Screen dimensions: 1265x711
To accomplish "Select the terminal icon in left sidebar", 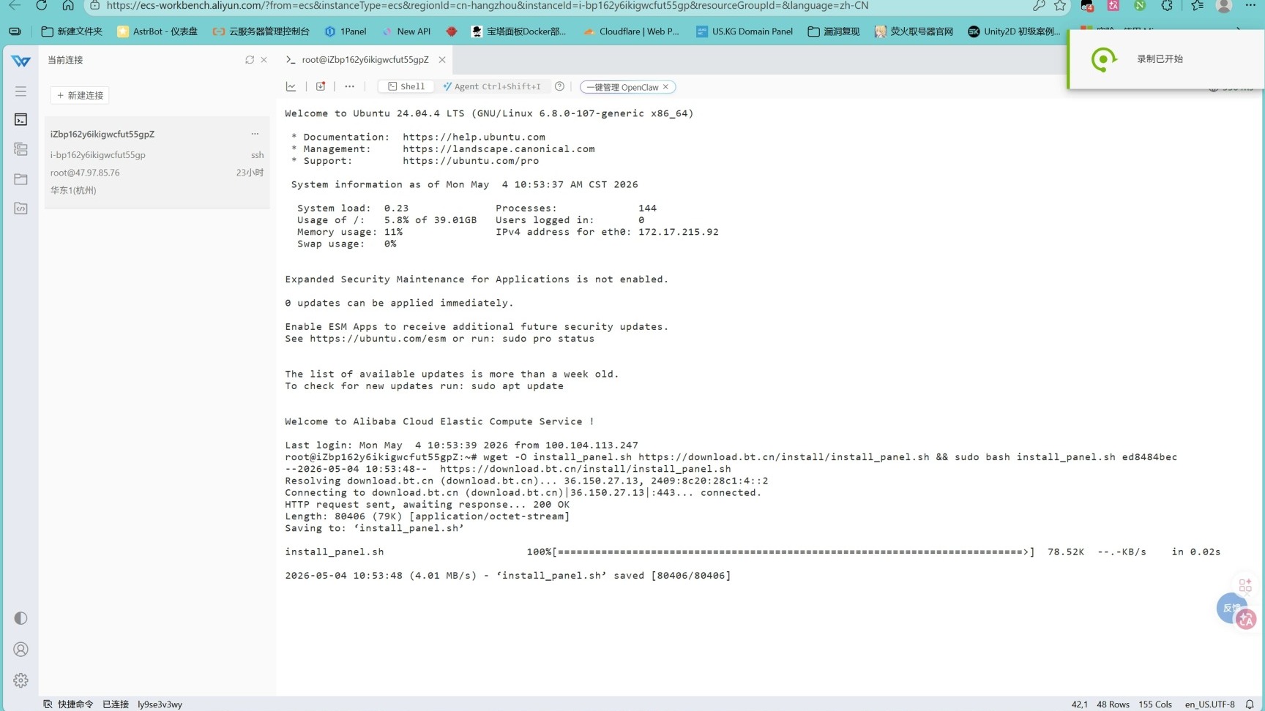I will coord(20,119).
